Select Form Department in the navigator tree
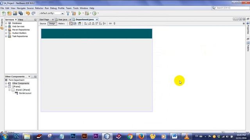The image size is (250, 140). click(x=16, y=80)
